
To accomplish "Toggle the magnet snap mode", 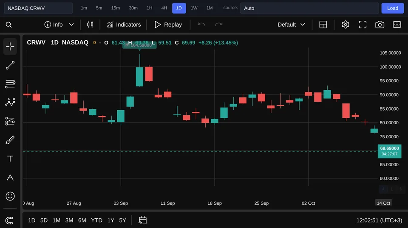I will (x=9, y=220).
